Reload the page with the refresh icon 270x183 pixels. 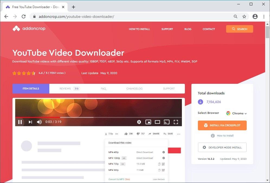click(x=24, y=16)
